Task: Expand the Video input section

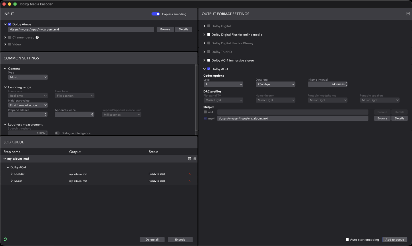Action: (x=5, y=44)
